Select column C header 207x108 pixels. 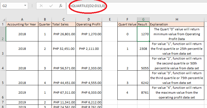[64, 19]
